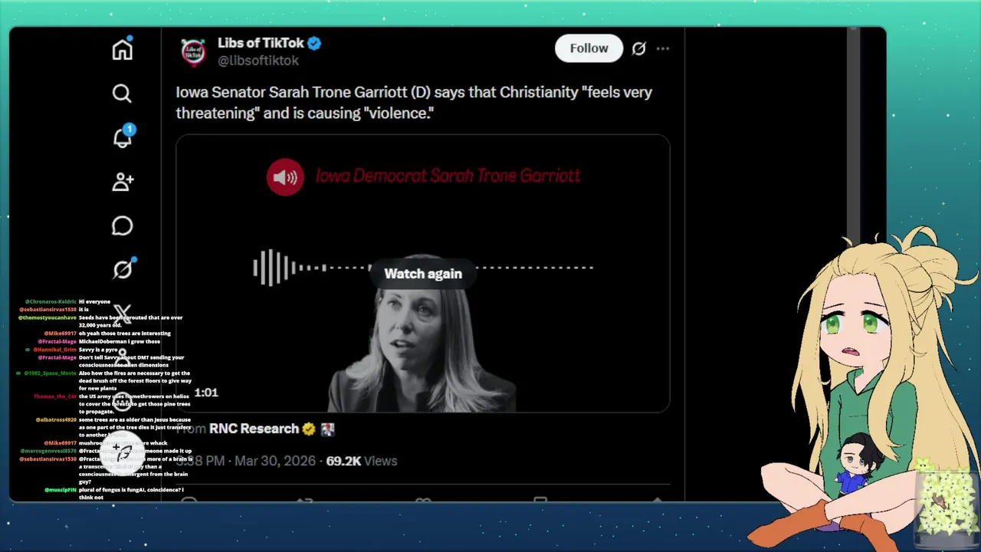
Task: Click chat message 'oh yeah those trees are interesting'
Action: click(124, 333)
